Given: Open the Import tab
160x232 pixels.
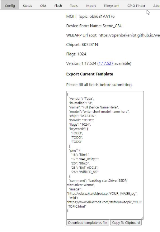Looking at the screenshot, I should [91, 6].
